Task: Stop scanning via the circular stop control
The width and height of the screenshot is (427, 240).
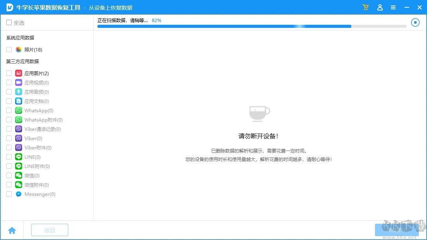Action: [x=415, y=22]
